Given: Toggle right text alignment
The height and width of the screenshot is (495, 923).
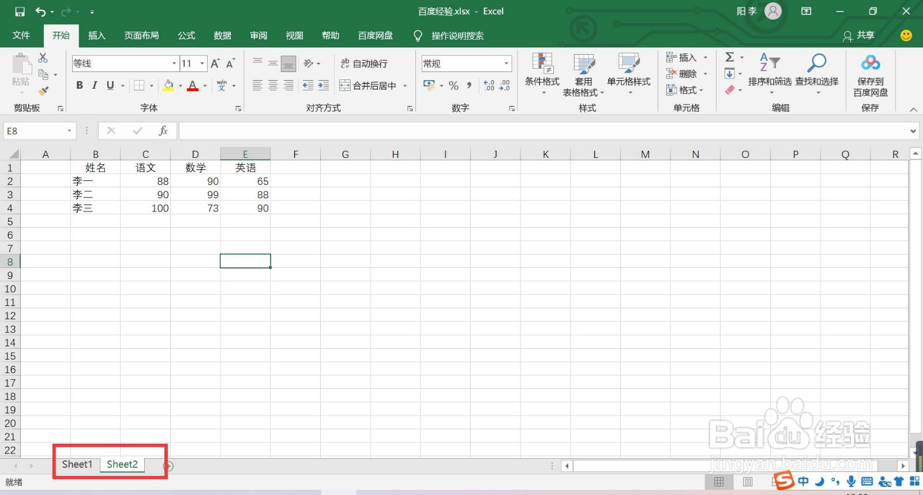Looking at the screenshot, I should pyautogui.click(x=288, y=86).
